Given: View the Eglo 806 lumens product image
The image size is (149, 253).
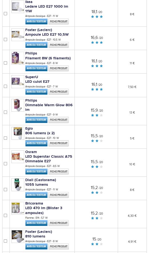Looking at the screenshot, I should 18,133.
